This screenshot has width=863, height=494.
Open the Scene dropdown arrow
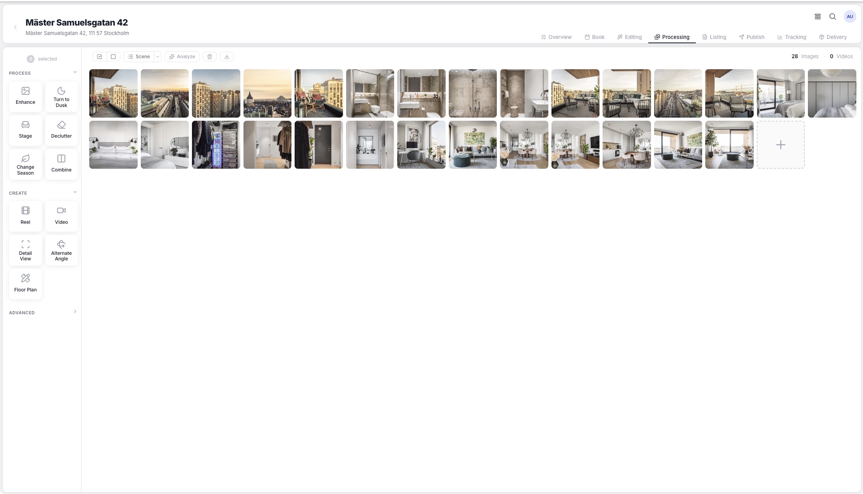coord(158,57)
